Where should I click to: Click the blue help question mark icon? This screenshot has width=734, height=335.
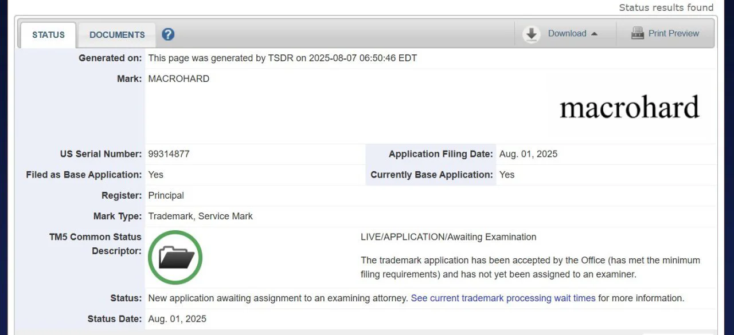[x=168, y=34]
